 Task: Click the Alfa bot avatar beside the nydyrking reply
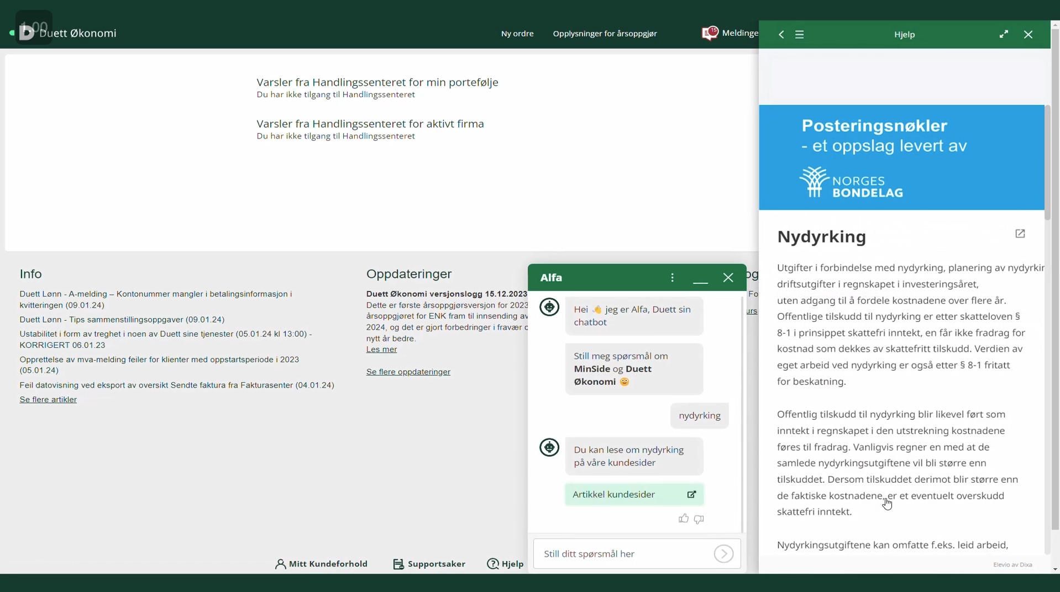[549, 447]
